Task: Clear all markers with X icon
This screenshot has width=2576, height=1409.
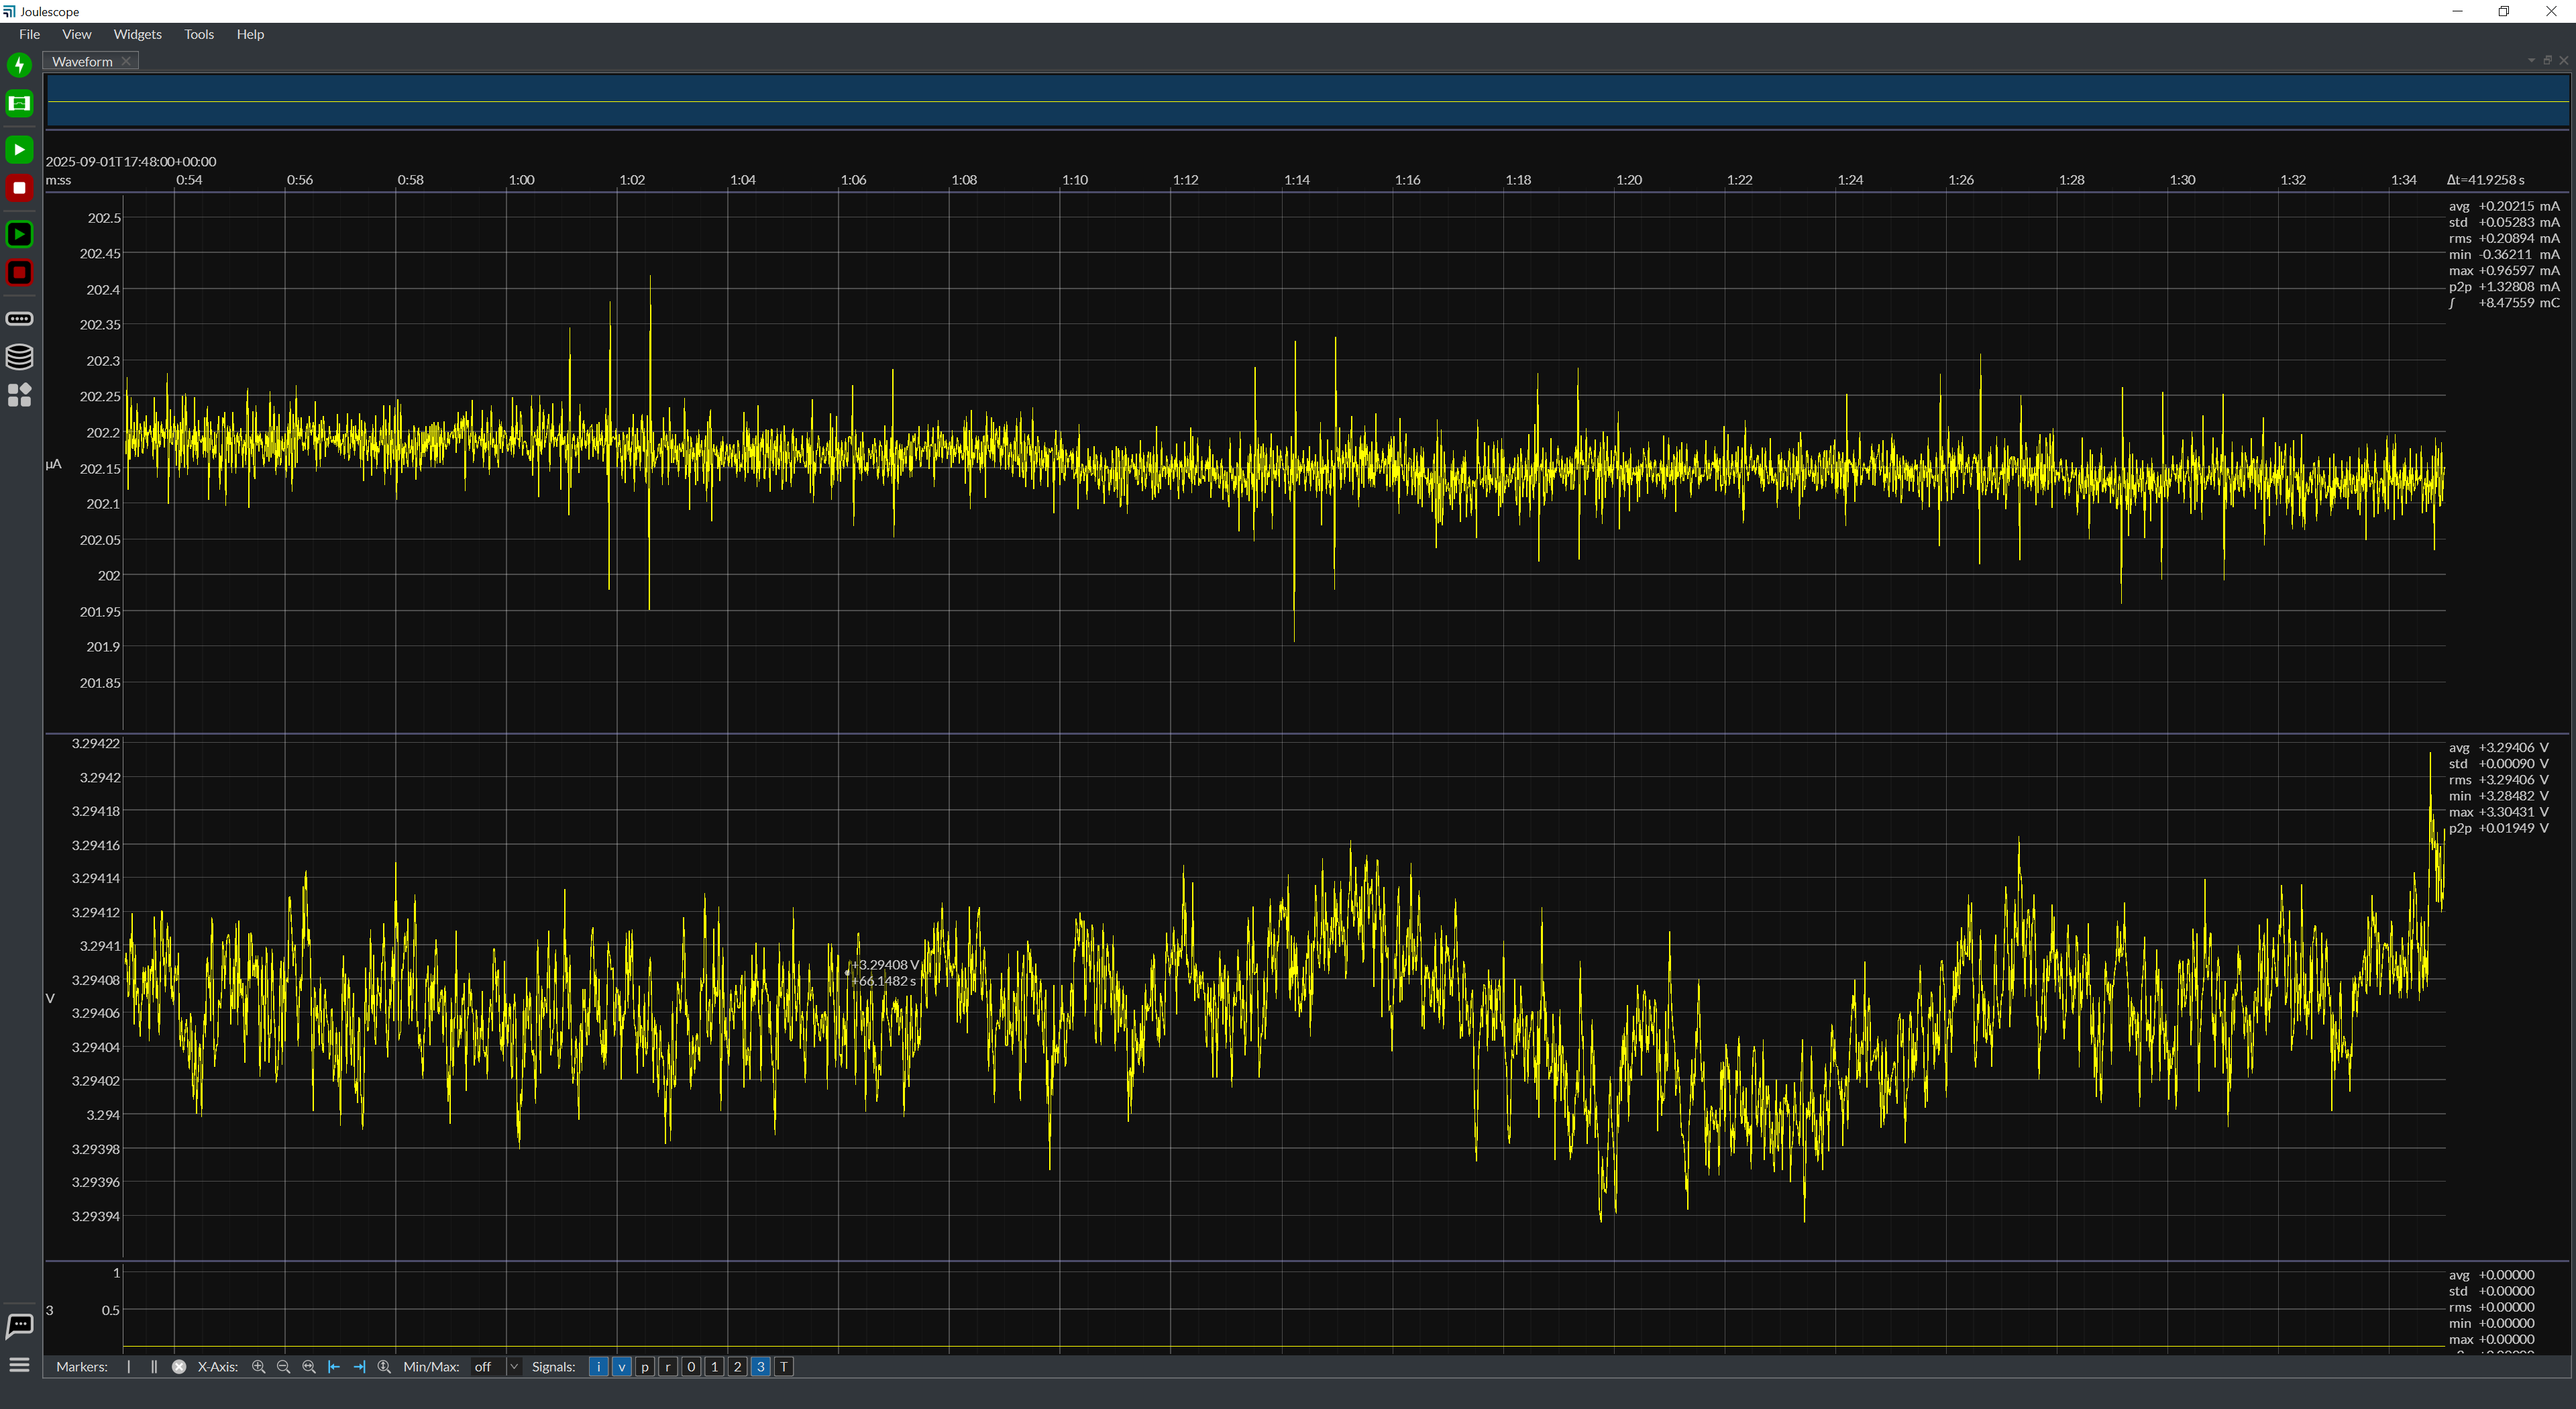Action: (179, 1367)
